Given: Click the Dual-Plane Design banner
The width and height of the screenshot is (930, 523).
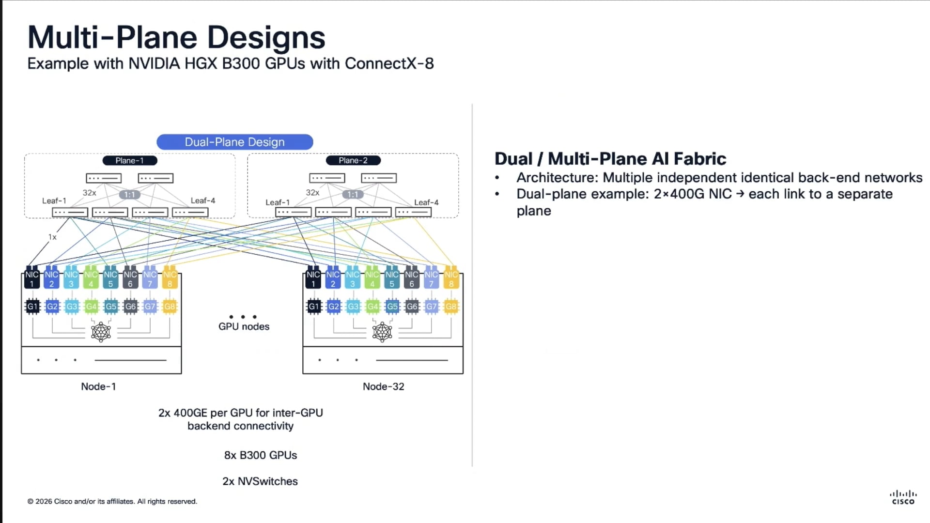Looking at the screenshot, I should point(234,141).
